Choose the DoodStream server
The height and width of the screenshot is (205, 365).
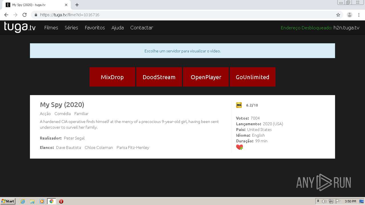[x=159, y=77]
